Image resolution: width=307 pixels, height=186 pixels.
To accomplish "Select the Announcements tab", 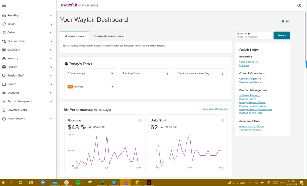I will [74, 36].
